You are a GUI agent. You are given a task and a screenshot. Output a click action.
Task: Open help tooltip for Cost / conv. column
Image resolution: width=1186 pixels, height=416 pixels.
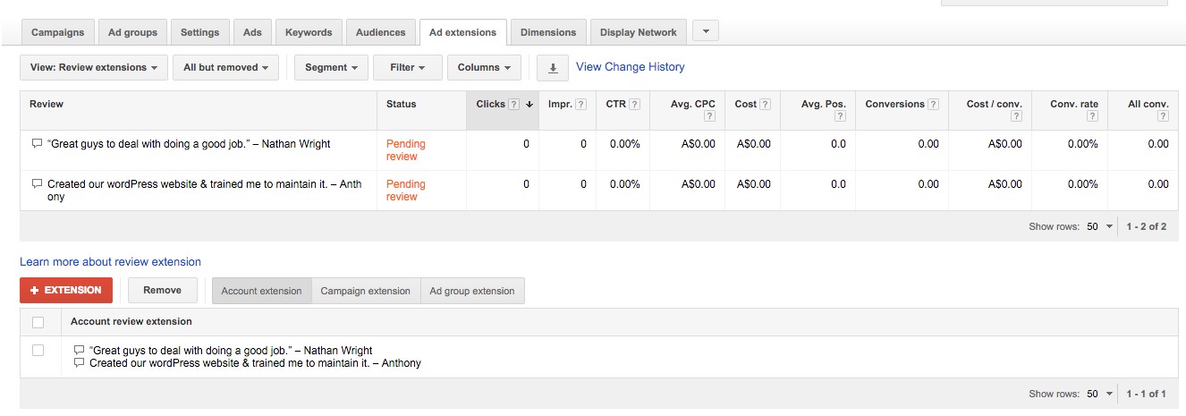[x=1016, y=116]
